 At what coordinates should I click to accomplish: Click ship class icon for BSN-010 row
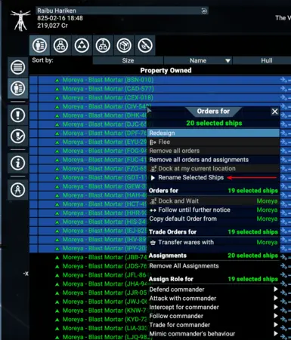pyautogui.click(x=57, y=80)
